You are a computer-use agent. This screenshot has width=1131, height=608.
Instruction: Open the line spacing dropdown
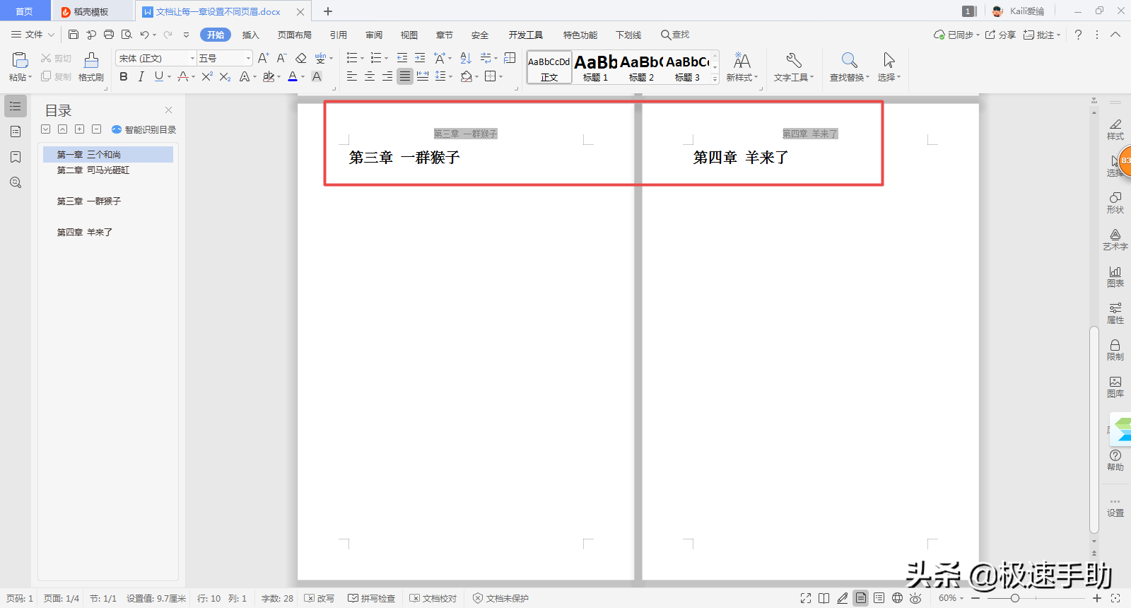click(x=450, y=77)
